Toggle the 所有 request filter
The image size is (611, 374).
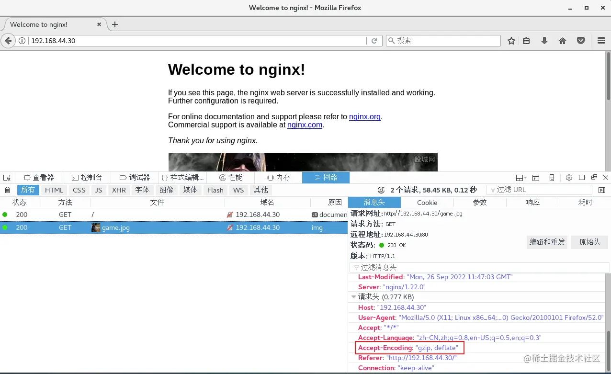(x=28, y=190)
